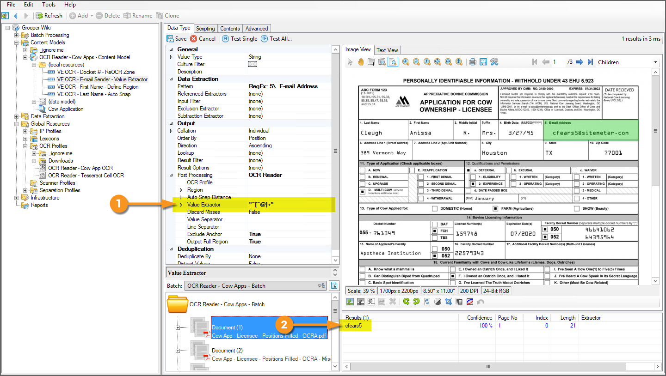Check the DOMESTIC (Home) cow type box

[434, 209]
